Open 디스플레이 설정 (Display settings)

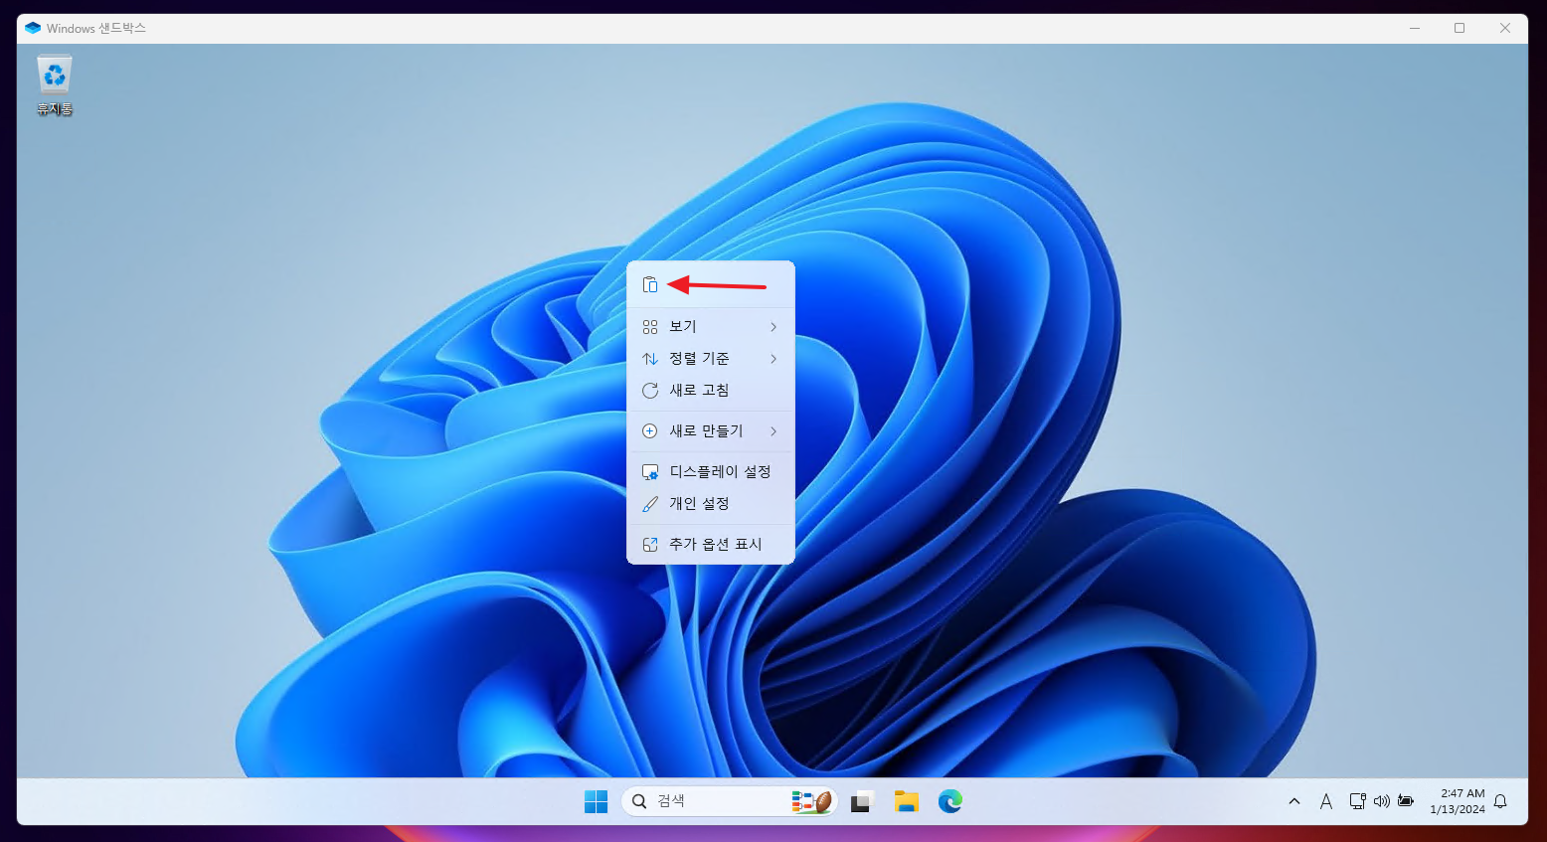(710, 472)
